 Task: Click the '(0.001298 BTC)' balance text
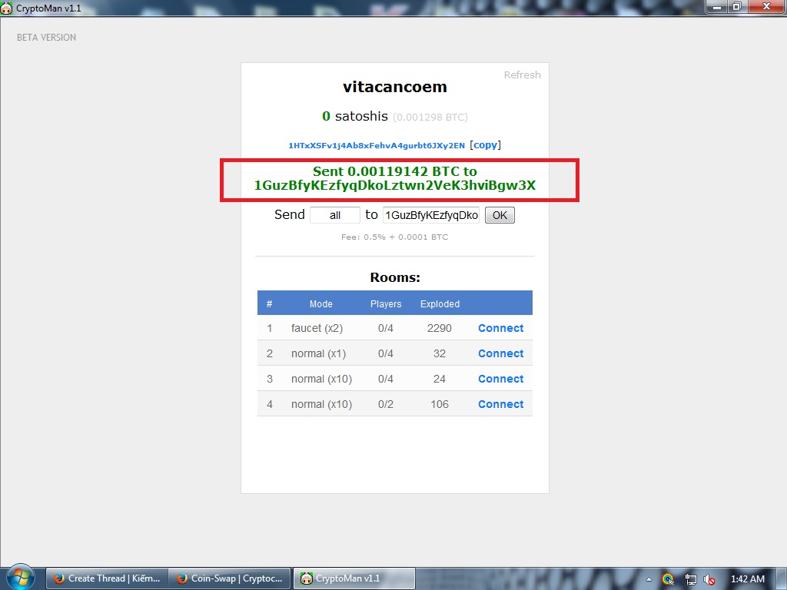click(430, 118)
